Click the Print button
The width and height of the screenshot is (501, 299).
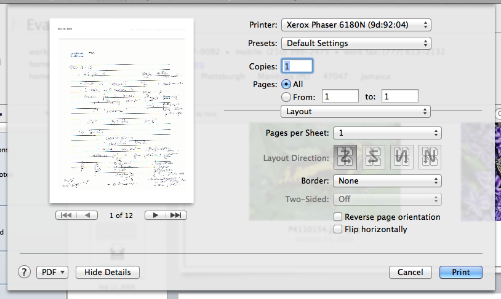(461, 272)
